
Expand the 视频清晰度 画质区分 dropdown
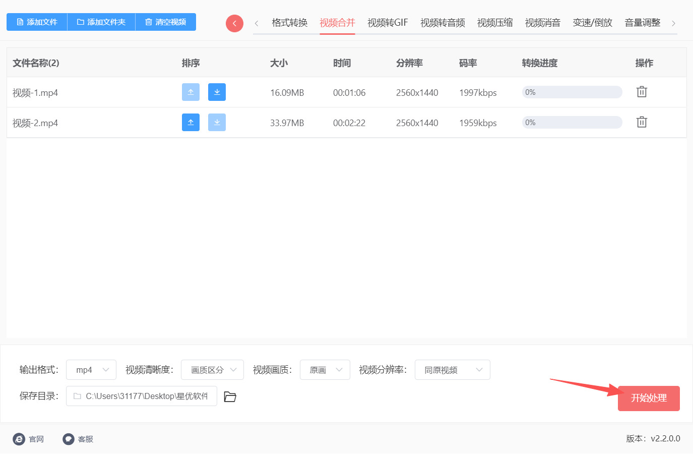(212, 370)
